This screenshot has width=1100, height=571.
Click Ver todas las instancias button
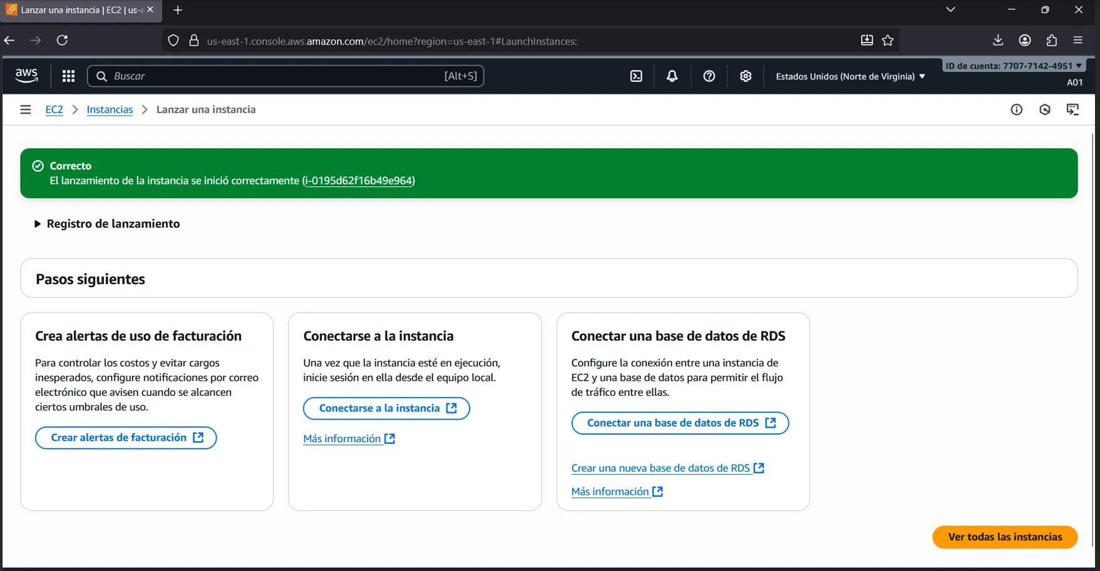click(x=1004, y=537)
